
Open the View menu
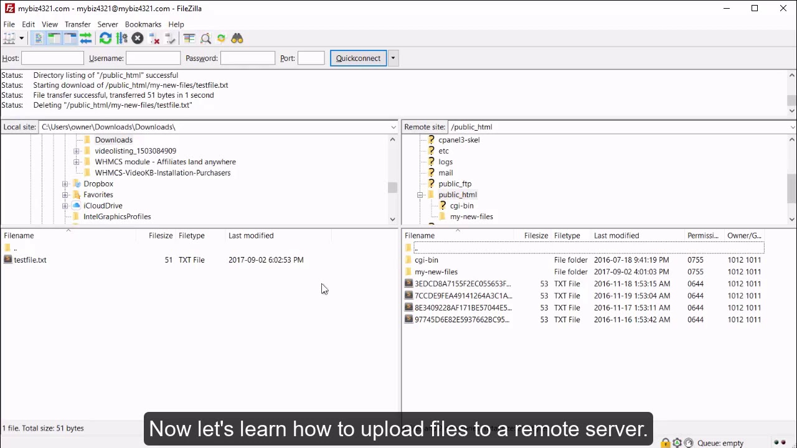50,24
